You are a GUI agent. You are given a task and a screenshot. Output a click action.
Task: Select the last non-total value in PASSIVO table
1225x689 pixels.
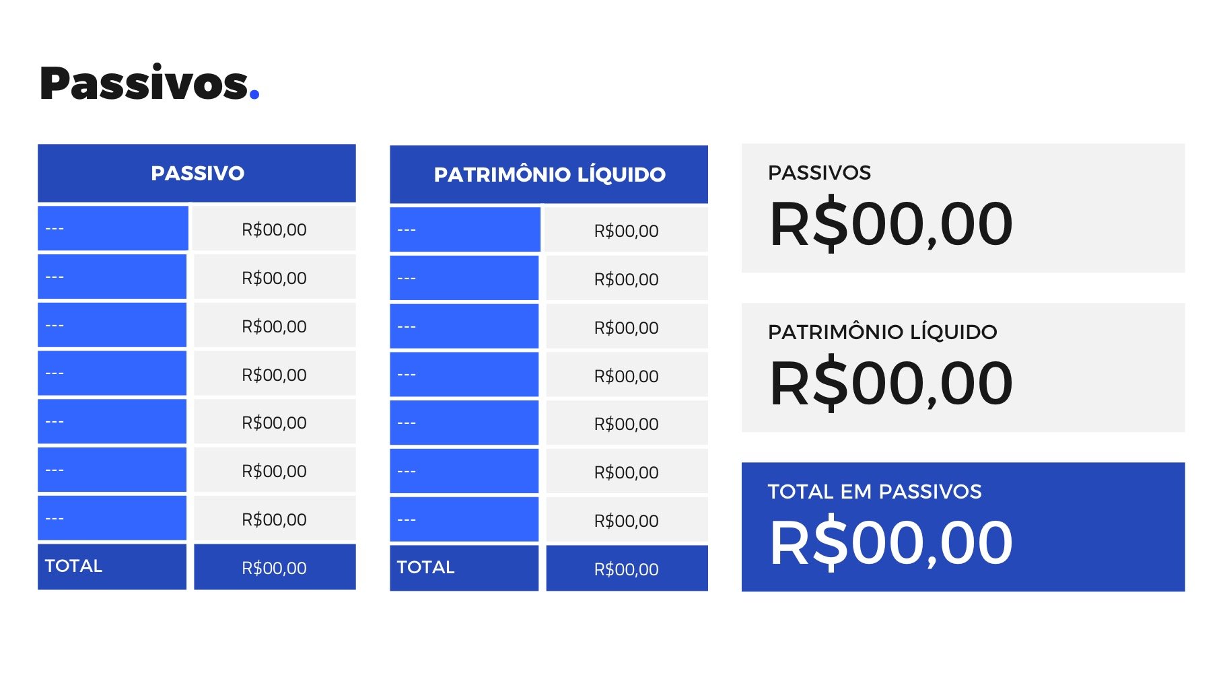[x=274, y=519]
